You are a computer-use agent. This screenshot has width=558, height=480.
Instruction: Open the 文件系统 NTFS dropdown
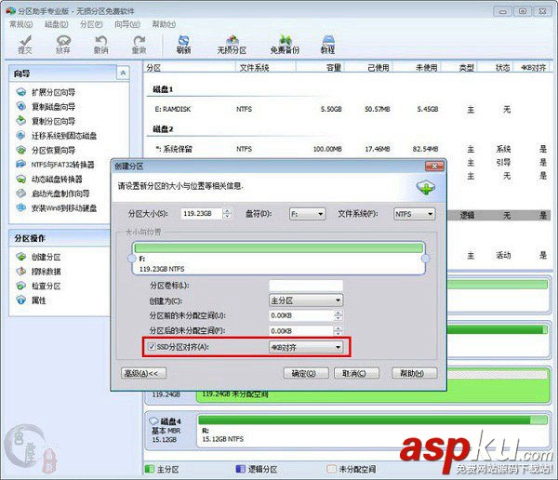click(x=414, y=214)
